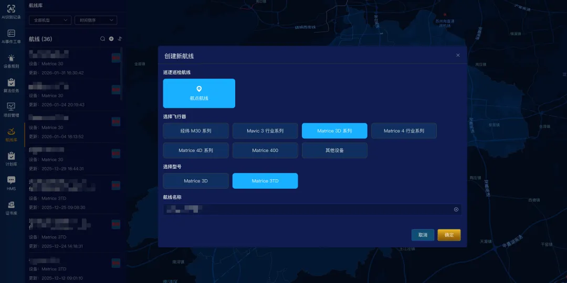Click the red tag on the 09:08:30 route
Viewport: 567px width, 283px height.
pos(116,186)
